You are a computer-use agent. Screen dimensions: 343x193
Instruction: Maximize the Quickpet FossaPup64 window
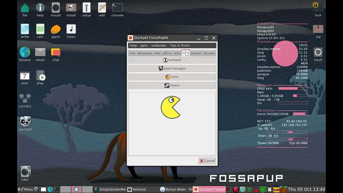pyautogui.click(x=206, y=38)
